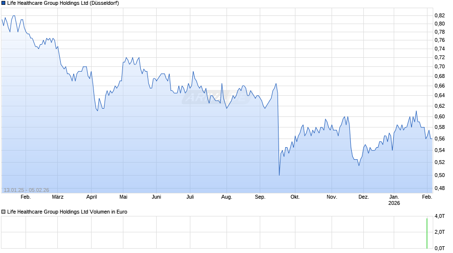Screen dimensions: 453x253
Task: Click the 0,70 price axis value
Action: pyautogui.click(x=440, y=67)
